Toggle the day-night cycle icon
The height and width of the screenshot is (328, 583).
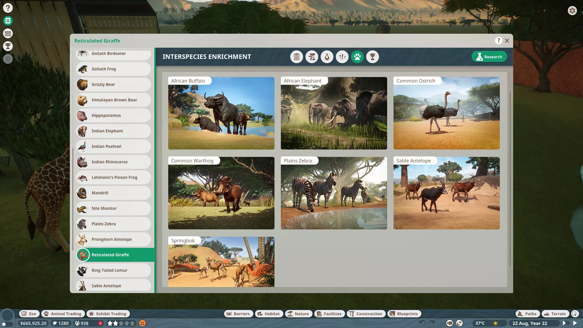[459, 323]
